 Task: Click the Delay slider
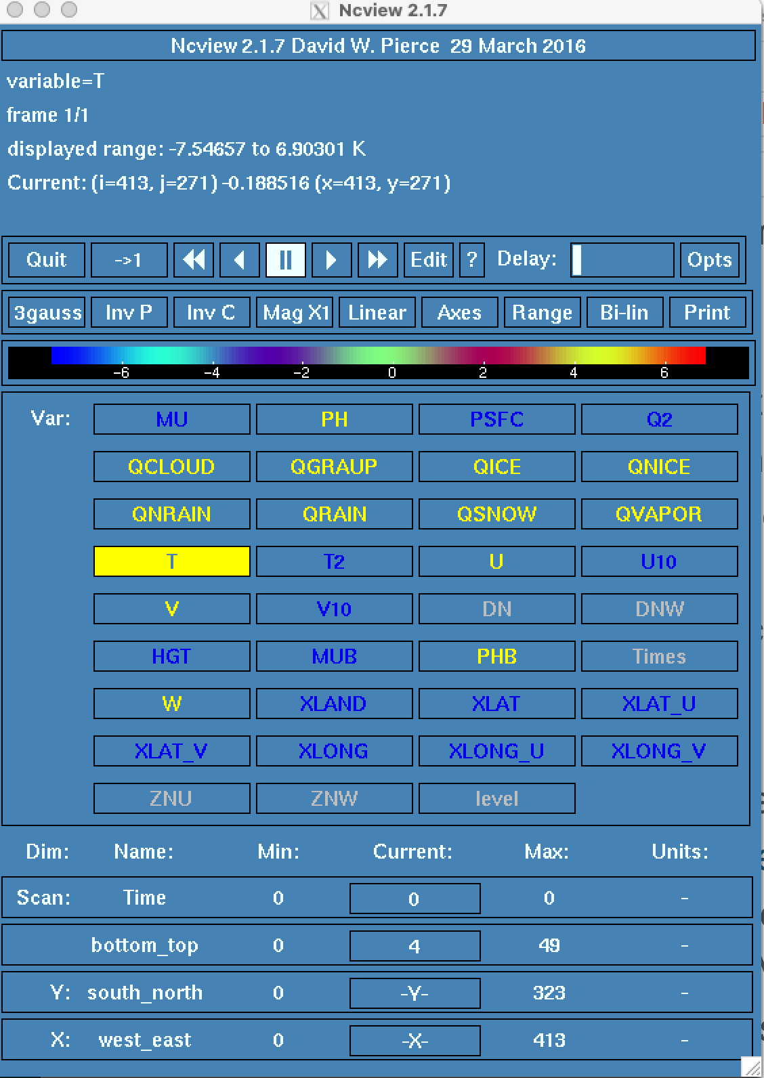click(x=622, y=260)
